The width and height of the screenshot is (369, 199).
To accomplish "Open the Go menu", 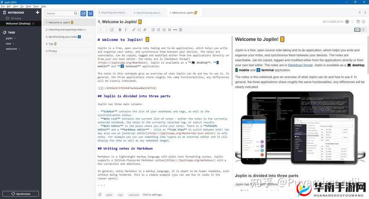I will 22,6.
